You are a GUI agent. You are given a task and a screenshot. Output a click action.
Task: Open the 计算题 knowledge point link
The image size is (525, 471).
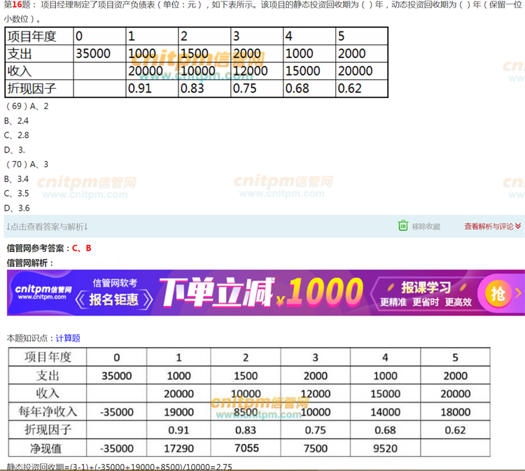pyautogui.click(x=68, y=338)
